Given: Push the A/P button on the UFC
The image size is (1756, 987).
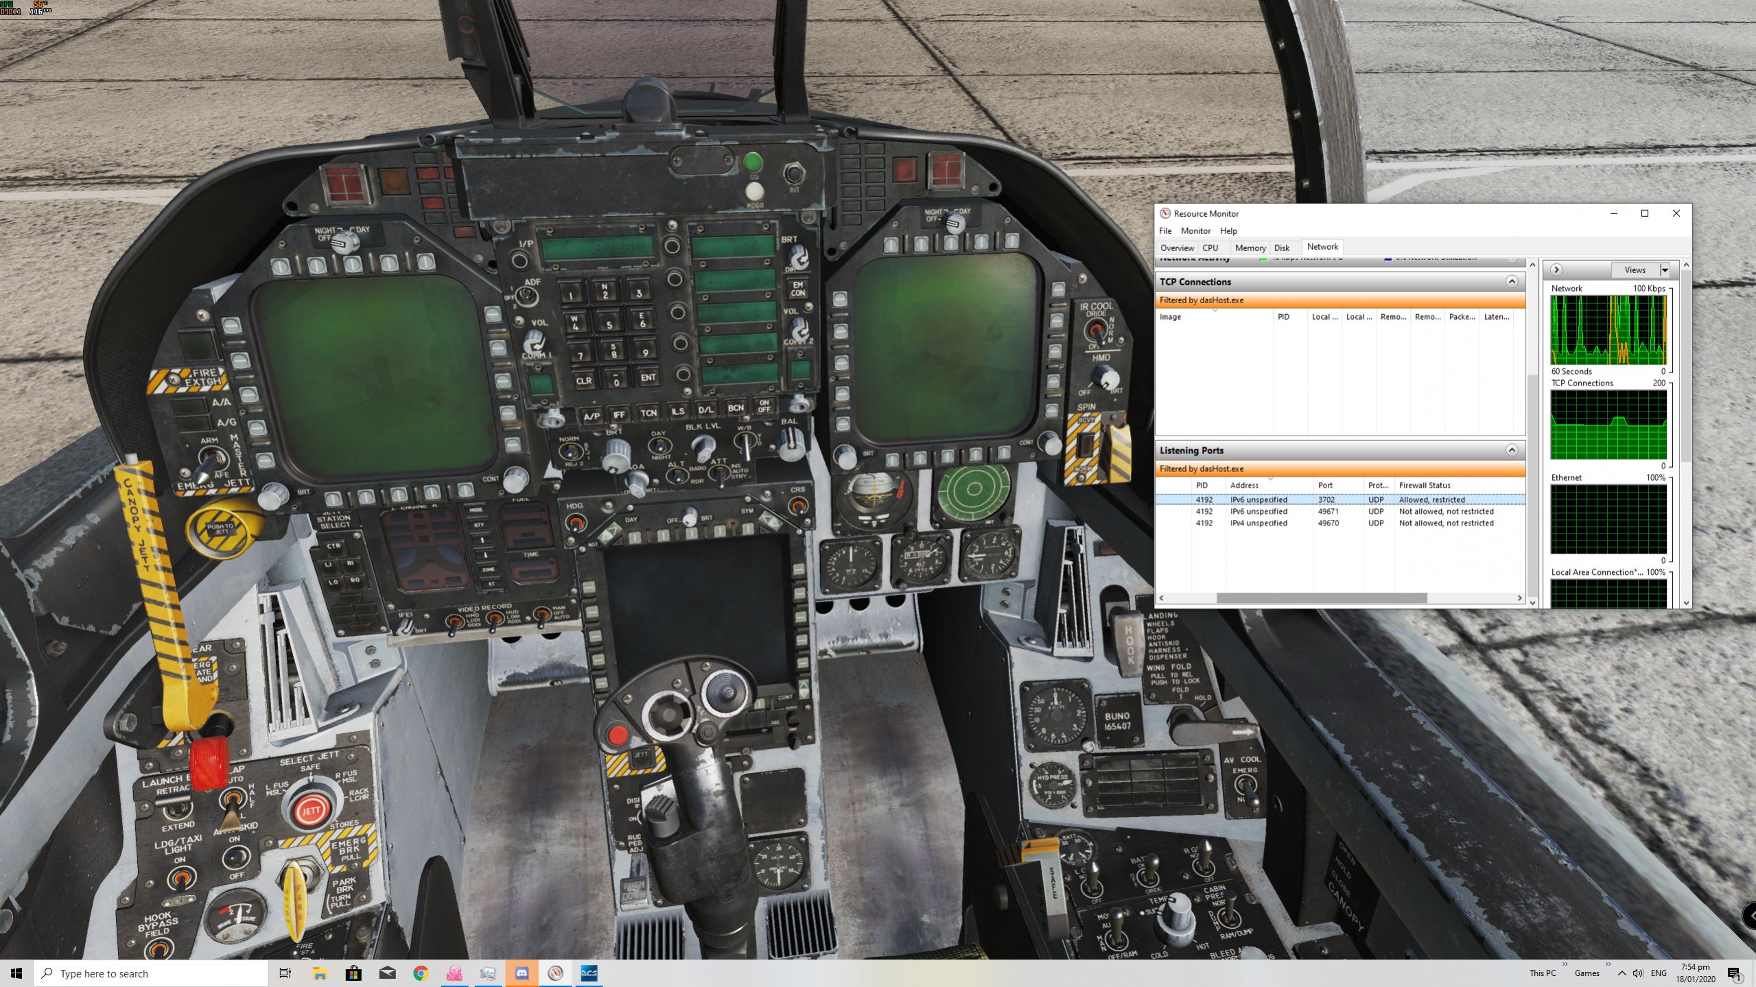Looking at the screenshot, I should [592, 416].
